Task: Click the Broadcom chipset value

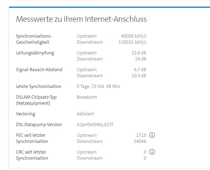Action: pyautogui.click(x=87, y=97)
